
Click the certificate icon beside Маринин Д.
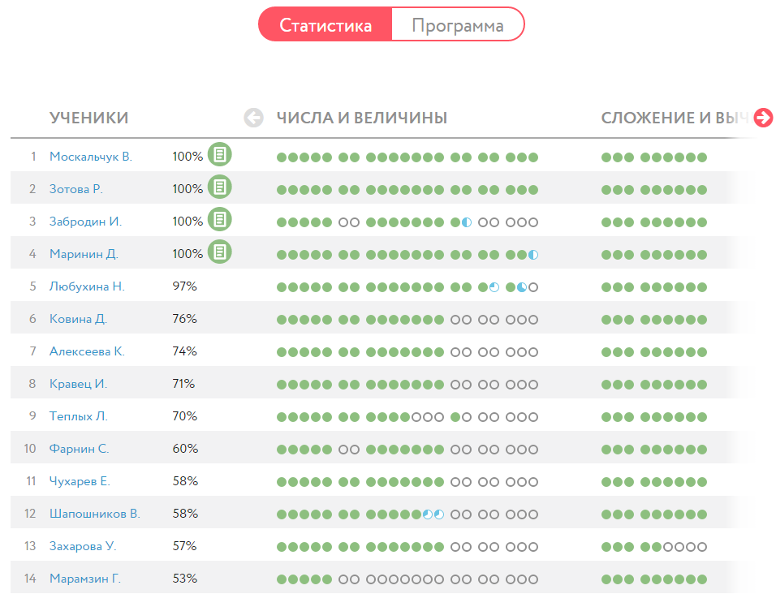pyautogui.click(x=219, y=252)
